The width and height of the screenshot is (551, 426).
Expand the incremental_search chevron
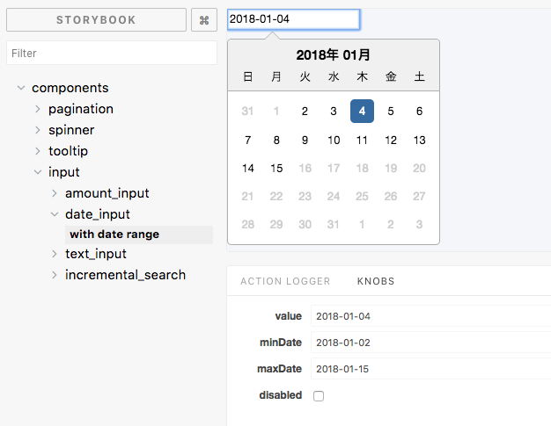click(54, 275)
